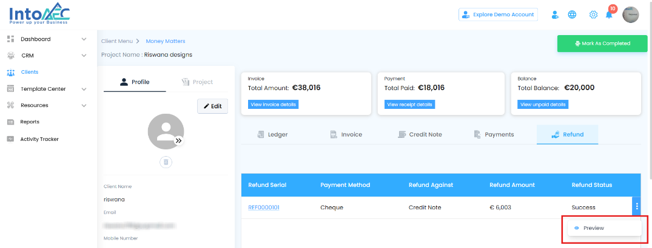This screenshot has height=248, width=652.
Task: Click the add user icon in header
Action: tap(555, 15)
